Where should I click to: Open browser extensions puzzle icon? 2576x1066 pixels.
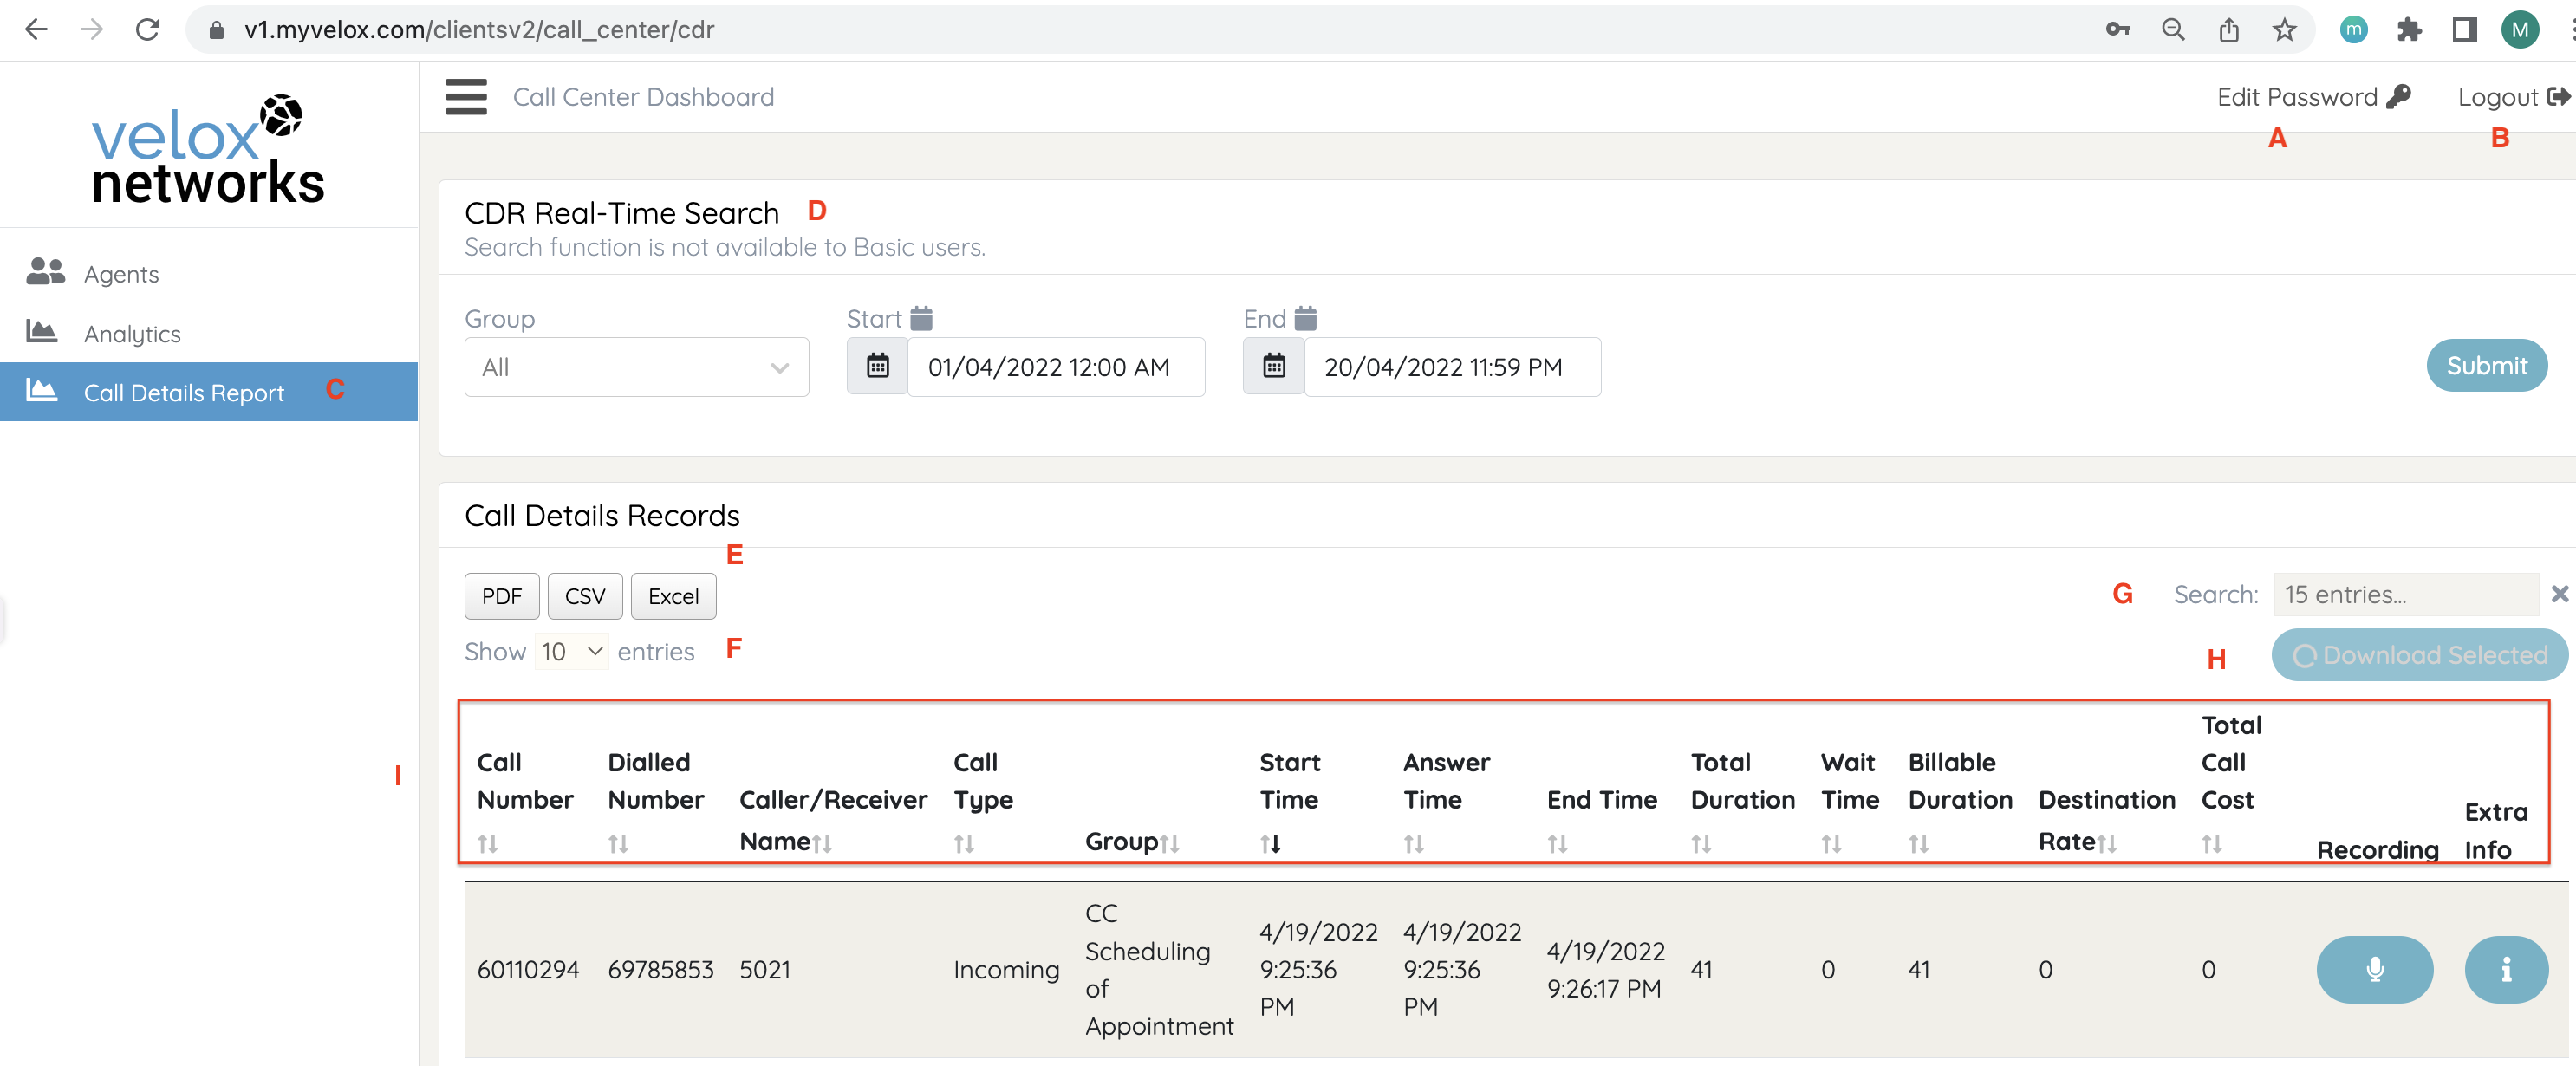pos(2409,29)
